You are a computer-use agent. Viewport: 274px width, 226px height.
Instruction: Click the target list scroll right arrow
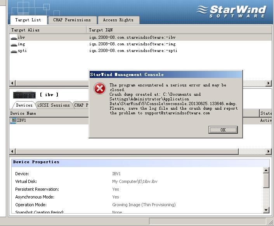point(269,83)
